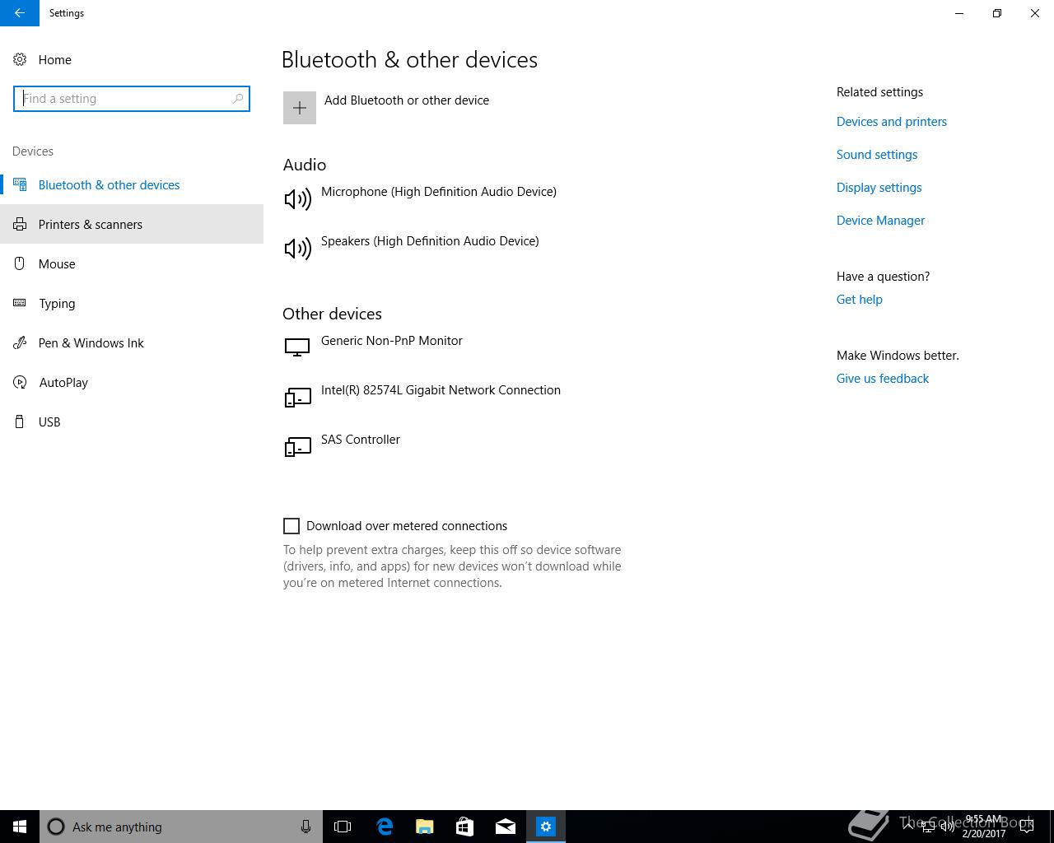
Task: Select Speakers (High Definition Audio Device)
Action: [430, 241]
